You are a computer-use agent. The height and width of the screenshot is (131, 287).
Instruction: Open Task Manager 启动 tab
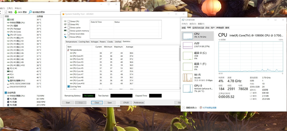coord(207,28)
